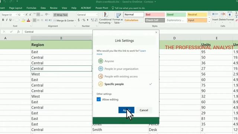The height and width of the screenshot is (134, 238).
Task: Apply the Neutral cell style
Action: pyautogui.click(x=197, y=15)
